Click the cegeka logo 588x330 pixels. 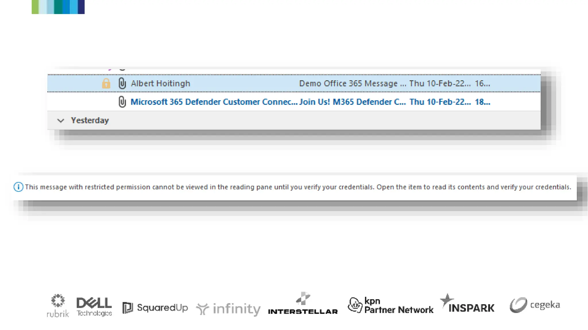tap(535, 305)
